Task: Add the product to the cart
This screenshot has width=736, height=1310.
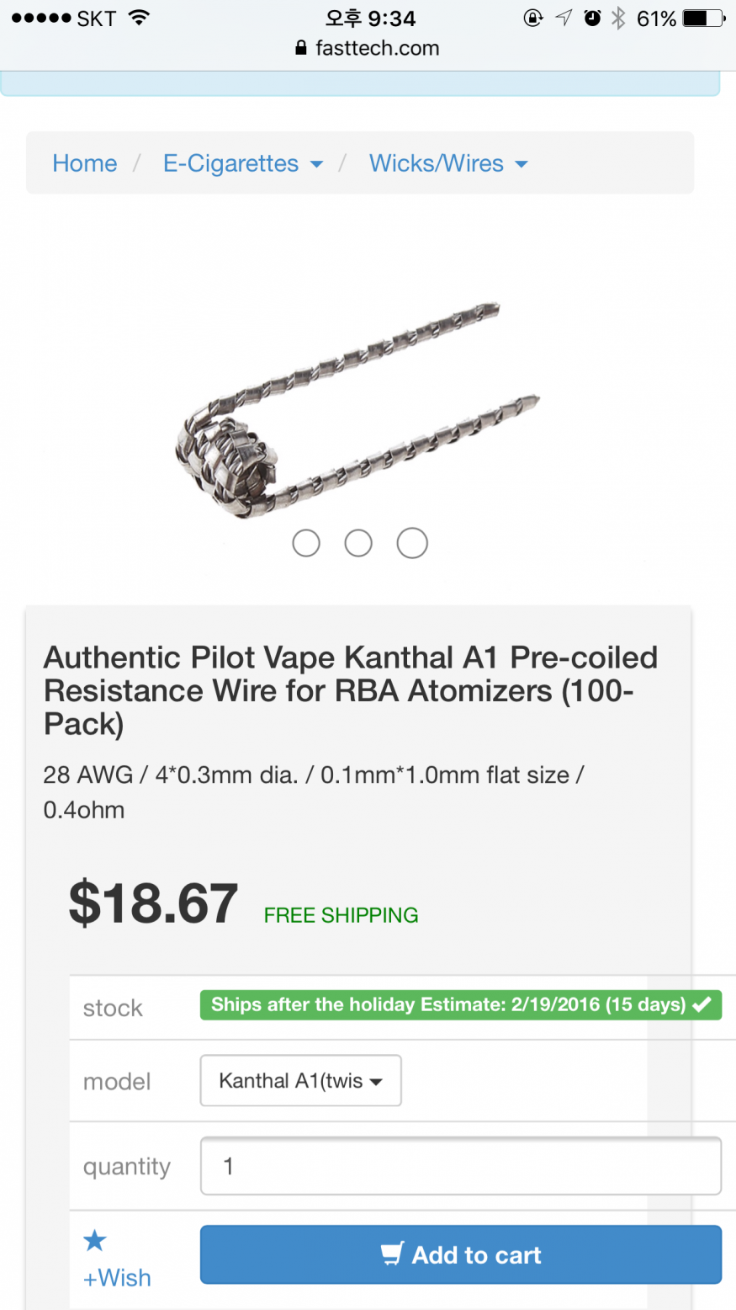Action: pyautogui.click(x=461, y=1254)
